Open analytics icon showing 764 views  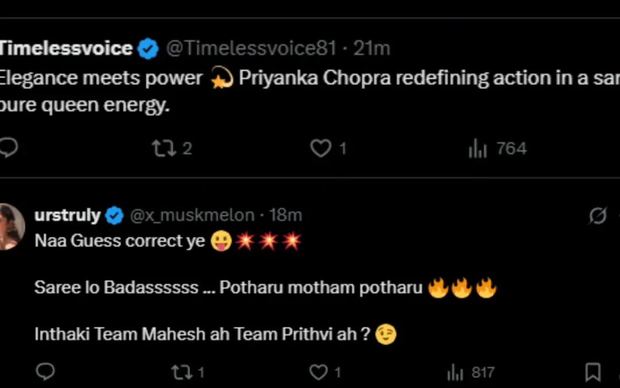tap(477, 148)
